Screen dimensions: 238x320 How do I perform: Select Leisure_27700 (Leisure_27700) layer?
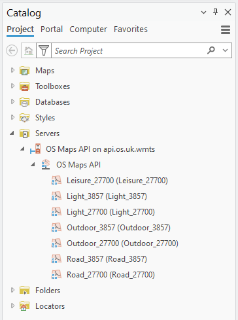click(117, 181)
